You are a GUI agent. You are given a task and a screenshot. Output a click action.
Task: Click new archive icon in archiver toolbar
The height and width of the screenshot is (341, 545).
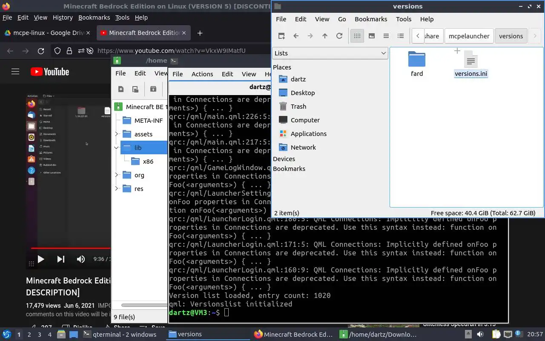click(x=121, y=89)
